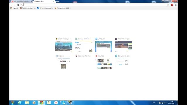This screenshot has height=105, width=187.
Task: Open the LiveSurf.ru most-visited thumbnail
Action: pos(103,46)
